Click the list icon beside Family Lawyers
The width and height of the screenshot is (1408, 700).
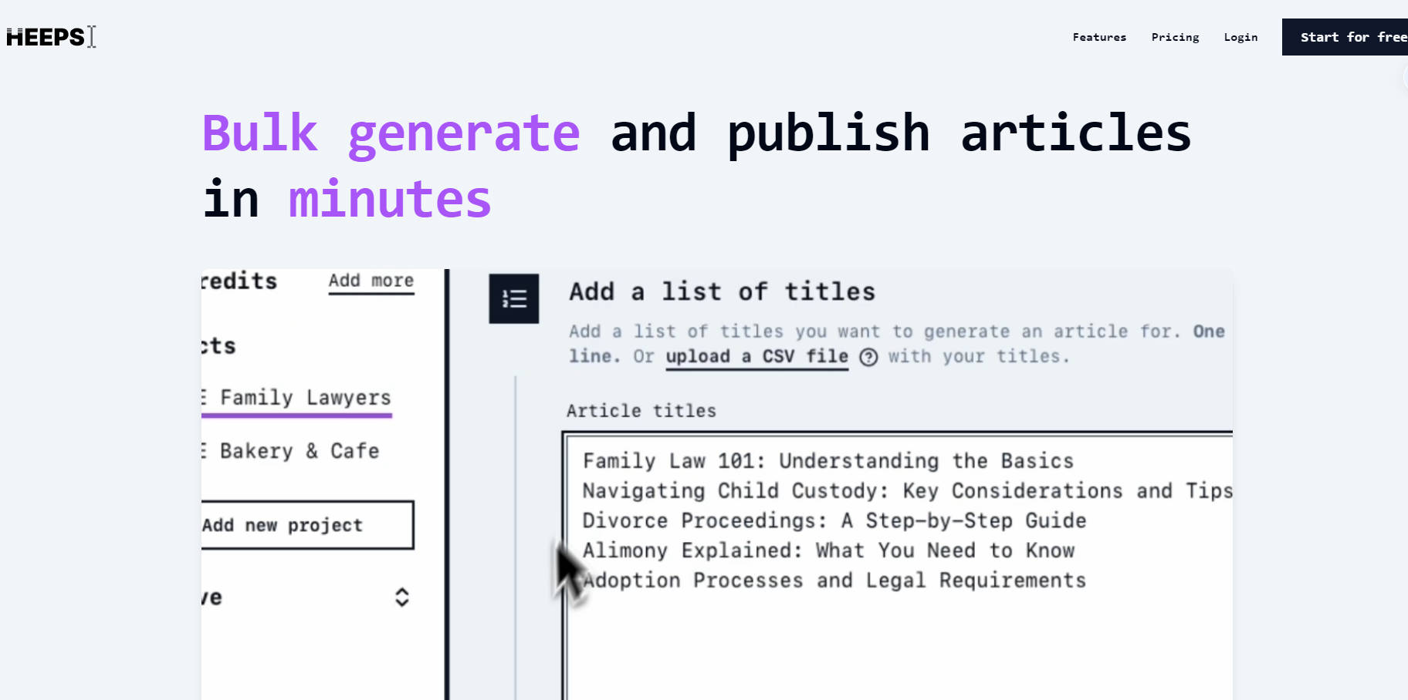point(205,397)
